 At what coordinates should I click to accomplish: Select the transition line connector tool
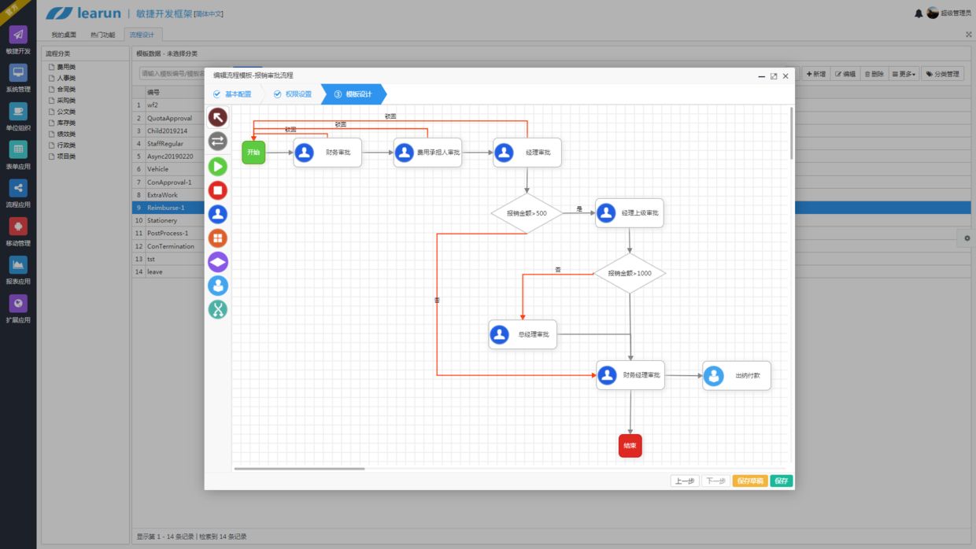(x=218, y=142)
